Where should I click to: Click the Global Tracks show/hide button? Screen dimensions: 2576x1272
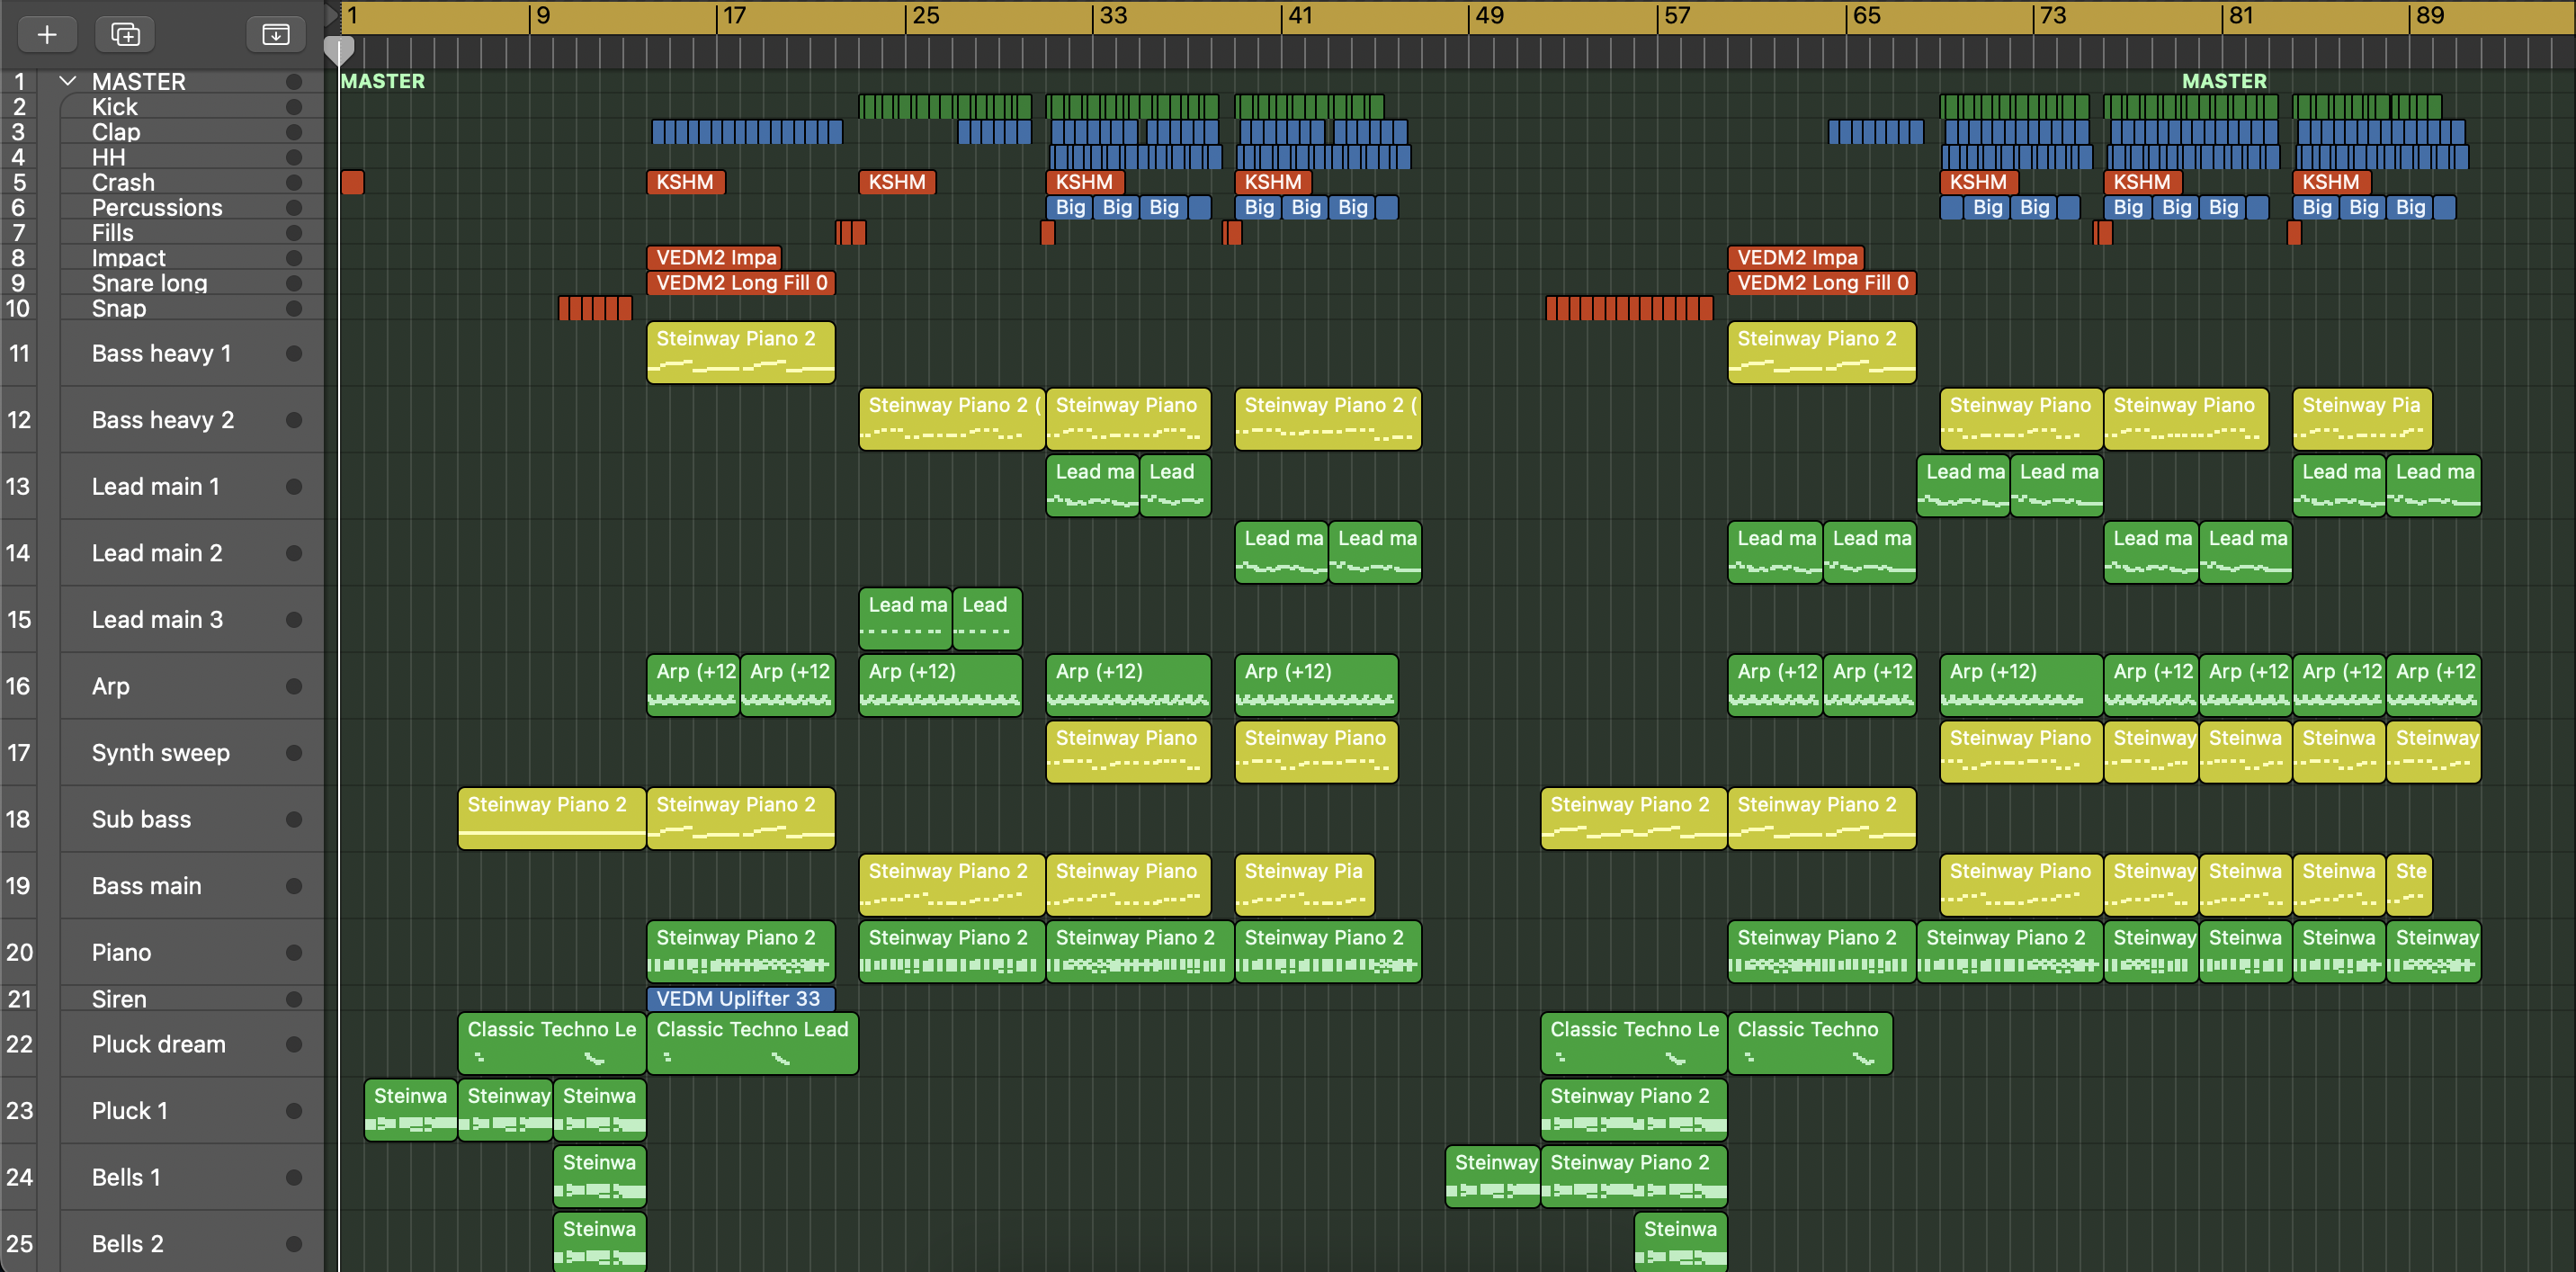pyautogui.click(x=275, y=34)
